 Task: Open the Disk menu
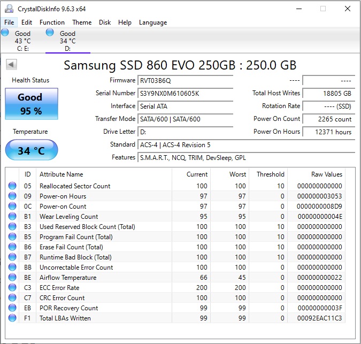(x=105, y=22)
